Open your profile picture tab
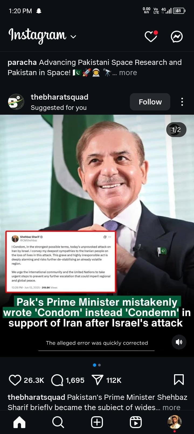Image resolution: width=194 pixels, height=434 pixels. [x=175, y=422]
